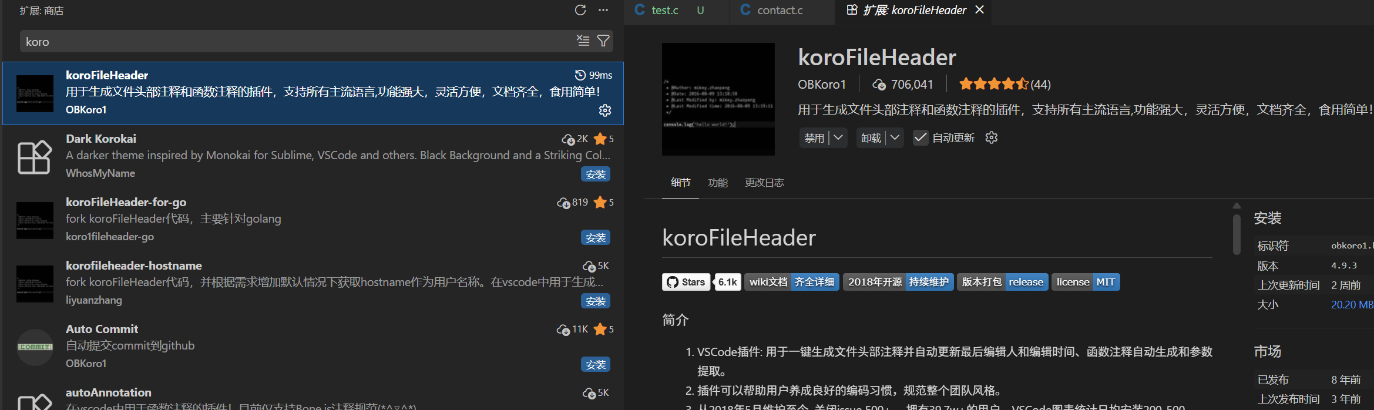
Task: Click the large koroFileHeader extension logo
Action: [718, 99]
